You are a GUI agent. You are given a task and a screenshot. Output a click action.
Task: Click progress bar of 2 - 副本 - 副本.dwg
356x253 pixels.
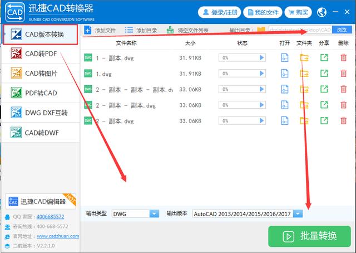tap(242, 105)
